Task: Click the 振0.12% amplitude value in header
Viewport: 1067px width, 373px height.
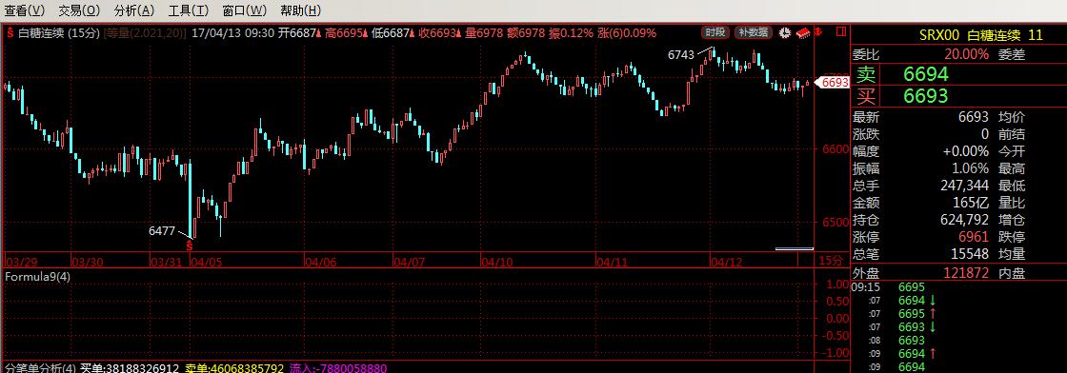Action: (x=572, y=32)
